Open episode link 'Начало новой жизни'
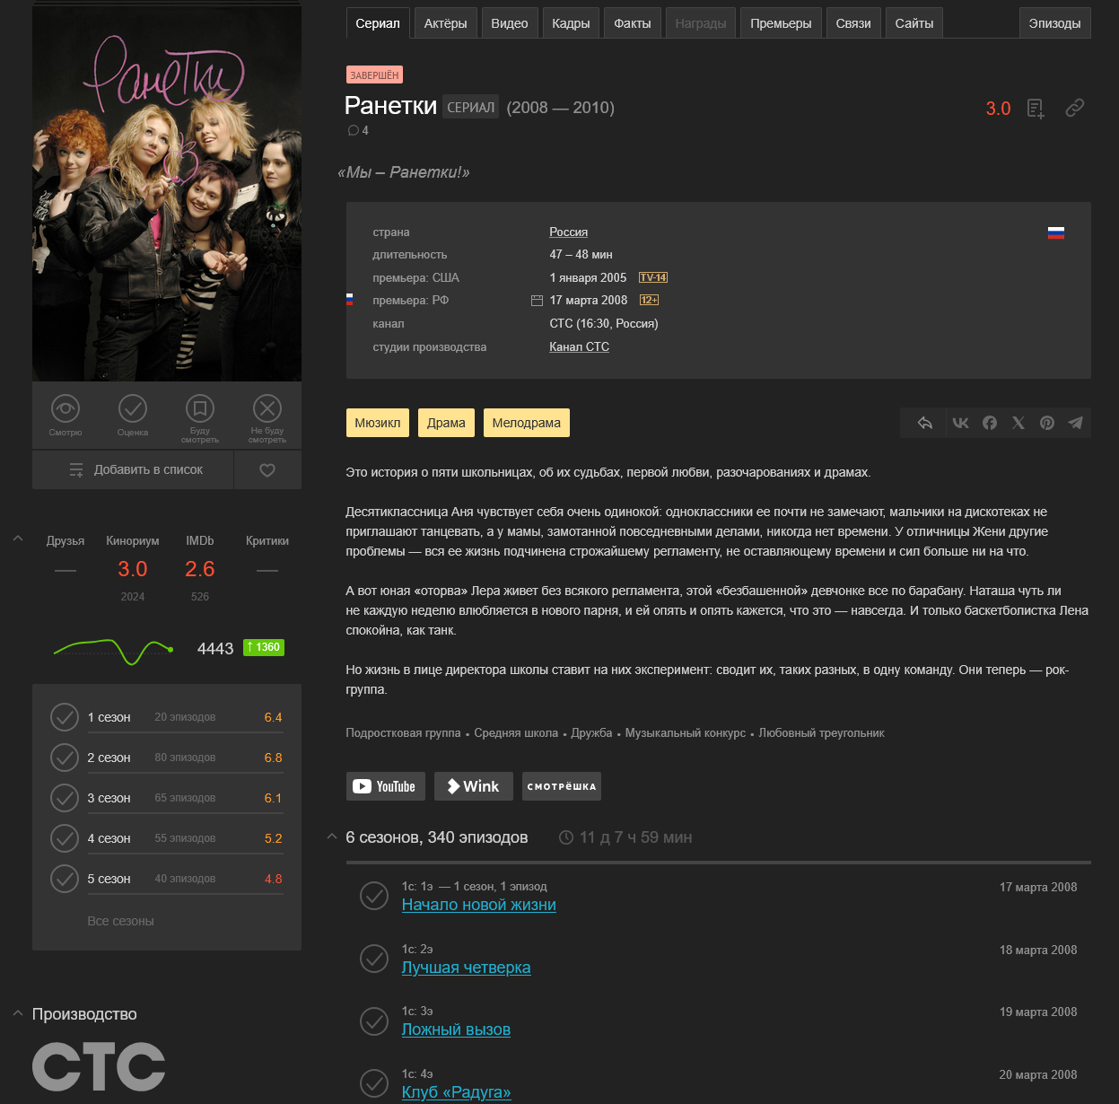Viewport: 1119px width, 1104px height. point(479,905)
